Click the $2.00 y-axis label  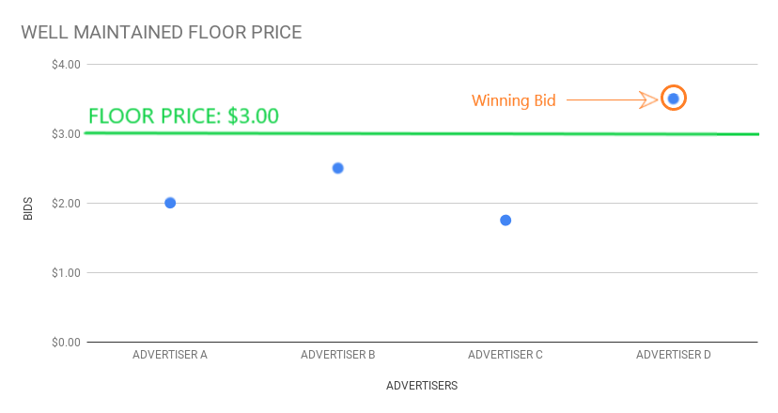pos(66,204)
